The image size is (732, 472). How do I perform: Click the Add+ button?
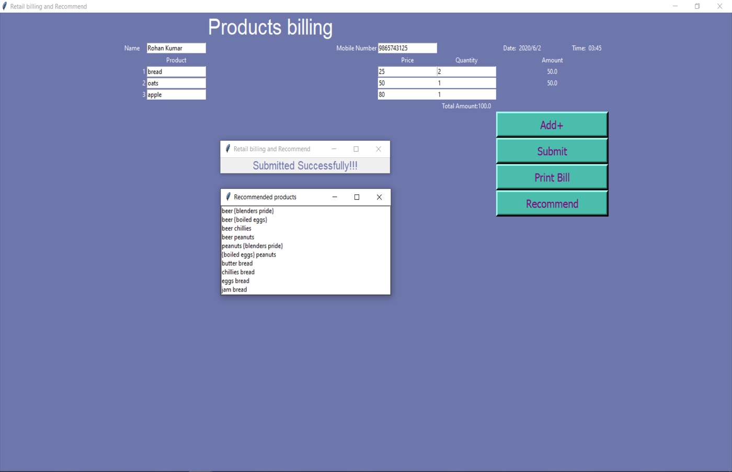[552, 125]
